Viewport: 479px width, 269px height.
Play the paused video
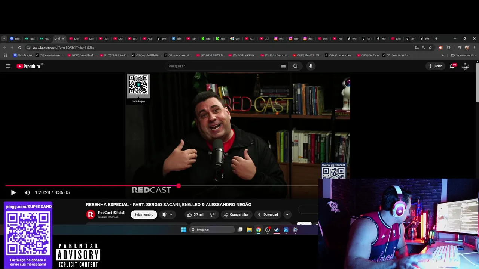13,192
